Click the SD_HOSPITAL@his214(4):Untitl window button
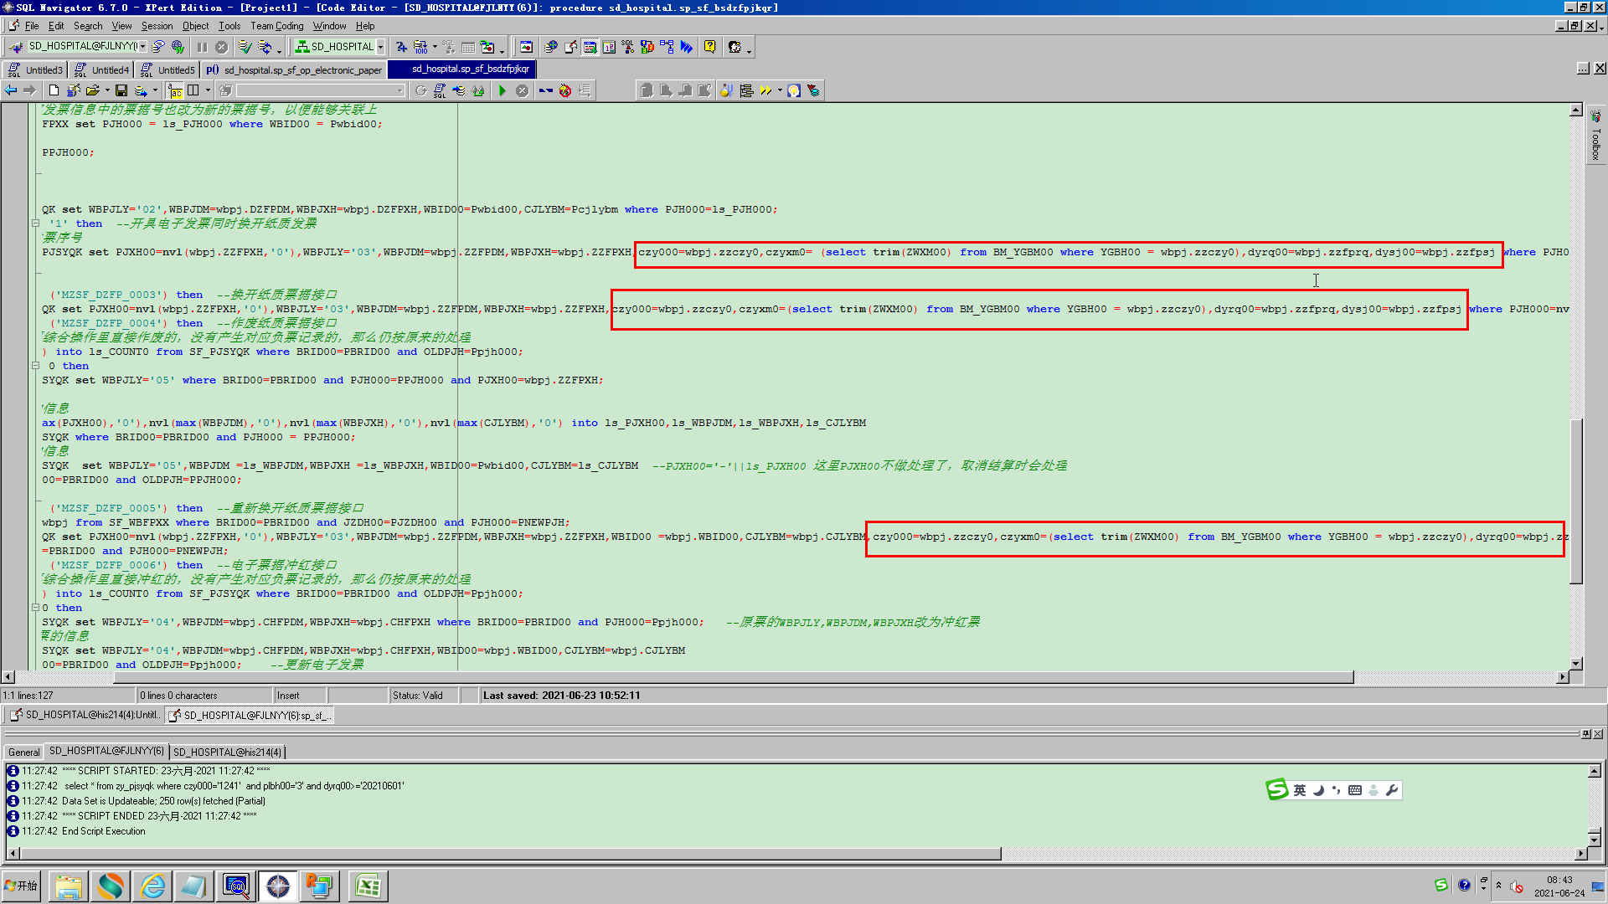Image resolution: width=1608 pixels, height=904 pixels. [84, 715]
